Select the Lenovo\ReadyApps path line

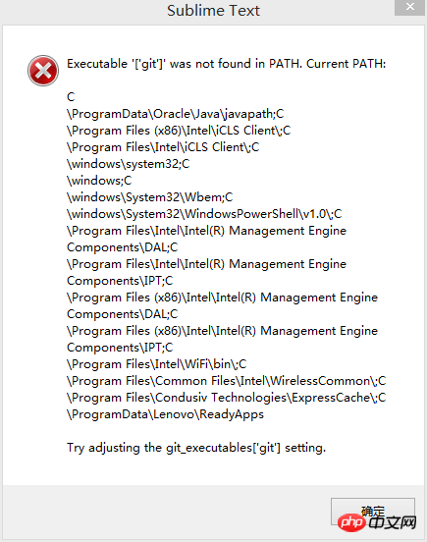click(165, 414)
